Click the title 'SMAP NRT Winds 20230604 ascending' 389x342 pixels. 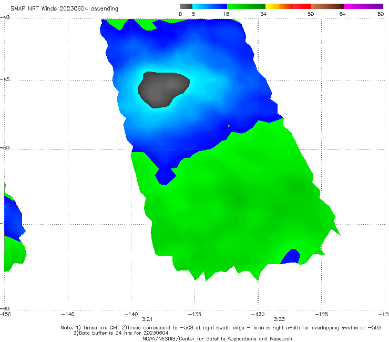(x=64, y=8)
